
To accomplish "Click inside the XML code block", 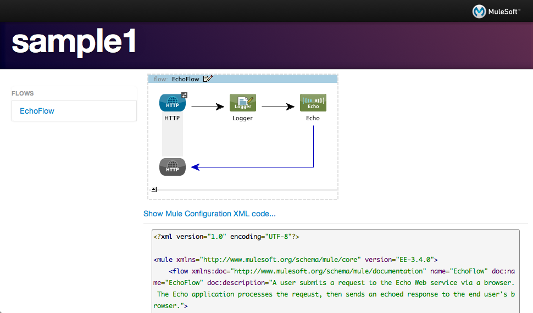I will 335,275.
